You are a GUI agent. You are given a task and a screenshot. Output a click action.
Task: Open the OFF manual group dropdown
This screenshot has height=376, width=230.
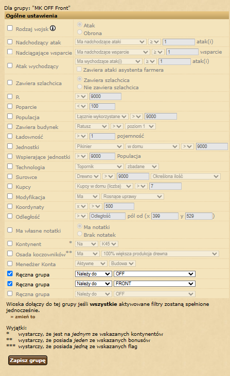click(x=154, y=274)
